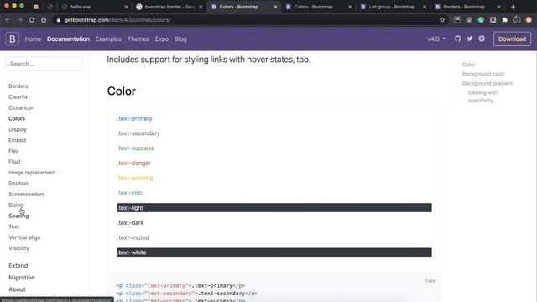
Task: Click the .text-danger example text
Action: pos(134,163)
